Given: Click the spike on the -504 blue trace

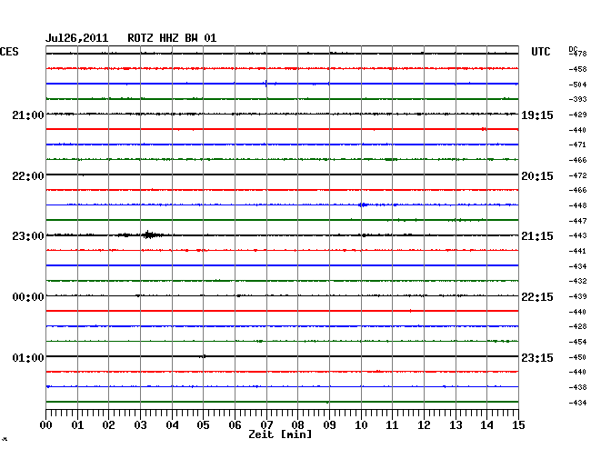Looking at the screenshot, I should point(266,84).
